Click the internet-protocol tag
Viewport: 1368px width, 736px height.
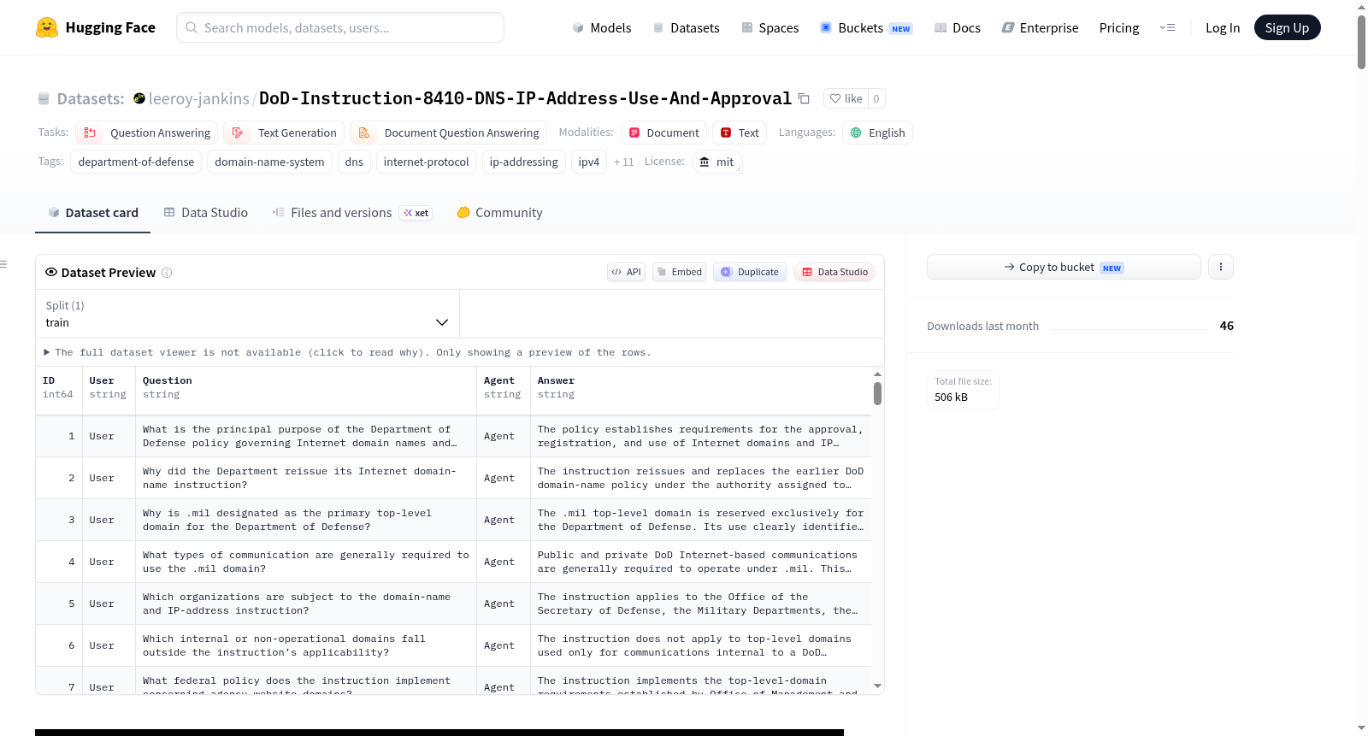(426, 162)
